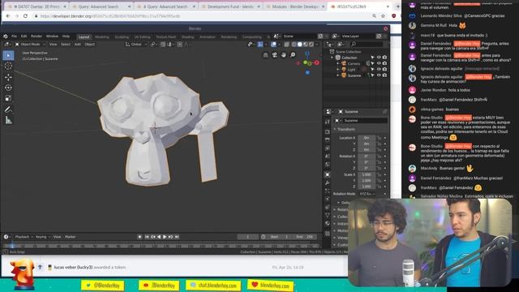Open the Edit menu
The image size is (519, 292).
pyautogui.click(x=24, y=36)
